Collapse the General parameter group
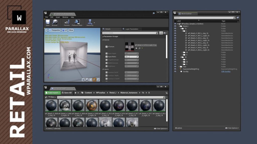 click(x=103, y=40)
